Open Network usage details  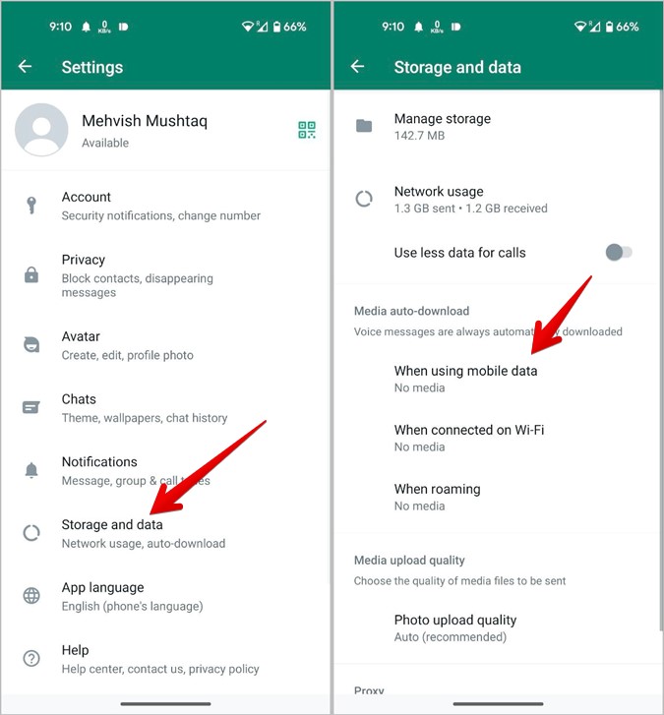pos(497,200)
